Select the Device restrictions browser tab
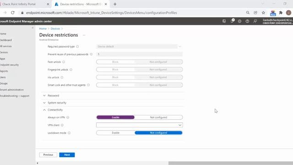 (81, 4)
